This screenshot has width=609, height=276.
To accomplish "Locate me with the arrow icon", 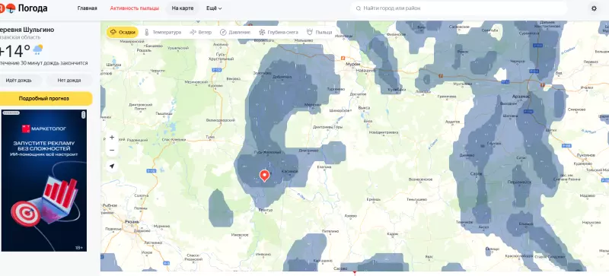I will [x=112, y=167].
